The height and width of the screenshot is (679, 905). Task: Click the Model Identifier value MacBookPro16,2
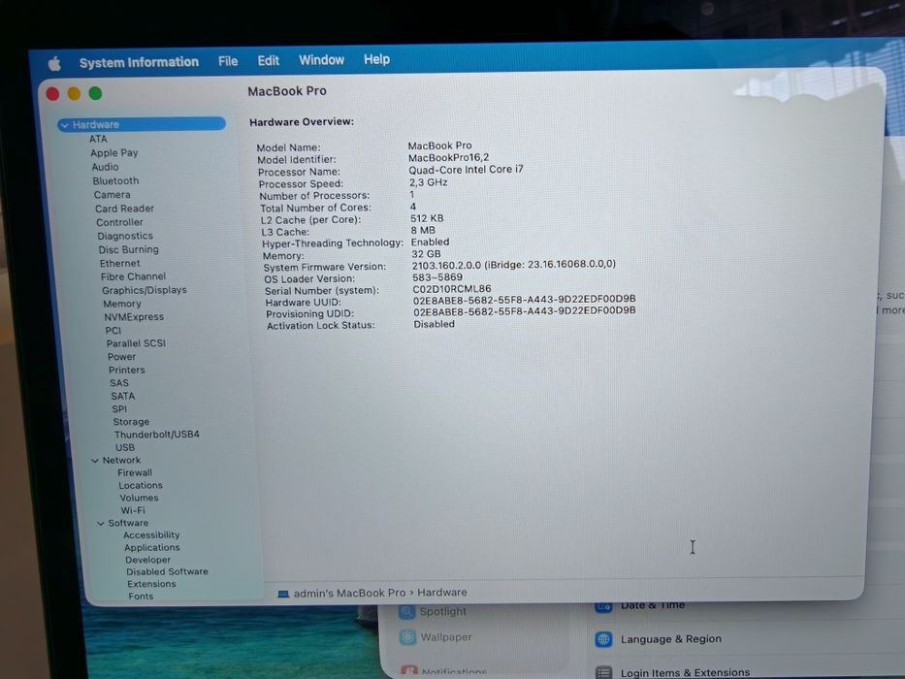[x=448, y=157]
